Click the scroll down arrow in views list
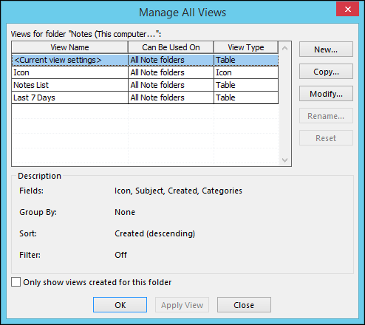The width and height of the screenshot is (365, 325). tap(285, 160)
